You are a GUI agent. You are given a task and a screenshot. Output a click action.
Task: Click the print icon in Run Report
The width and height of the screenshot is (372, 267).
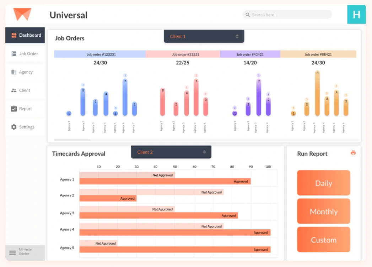(353, 153)
